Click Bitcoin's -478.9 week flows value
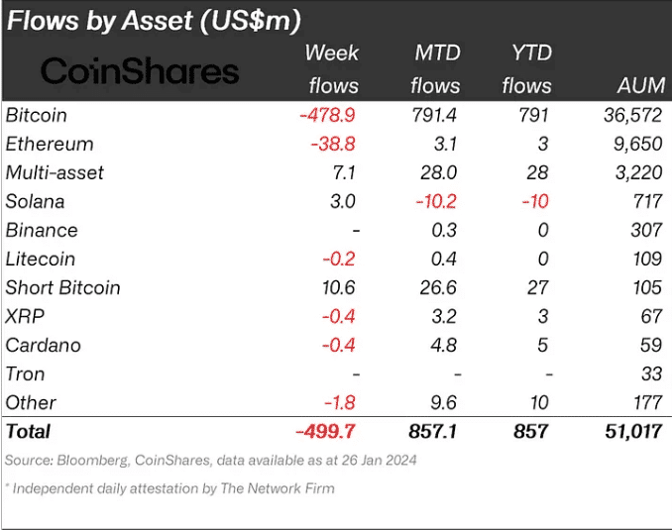Image resolution: width=672 pixels, height=530 pixels. pyautogui.click(x=327, y=115)
